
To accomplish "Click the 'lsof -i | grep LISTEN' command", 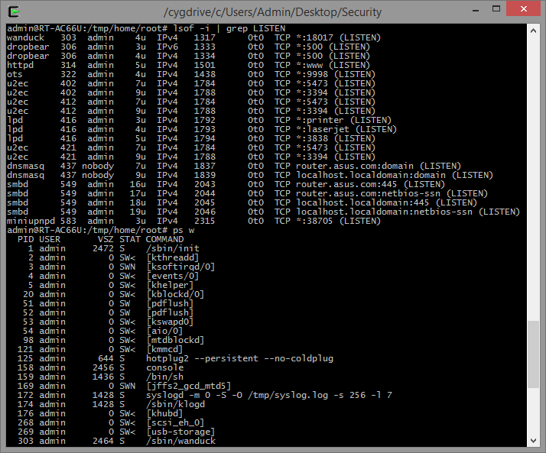I will 229,28.
